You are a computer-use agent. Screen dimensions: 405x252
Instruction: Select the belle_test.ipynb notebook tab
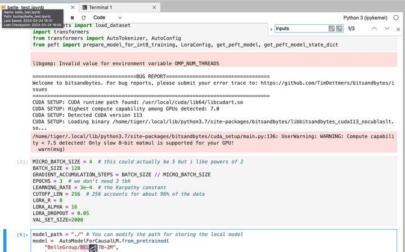(x=28, y=7)
